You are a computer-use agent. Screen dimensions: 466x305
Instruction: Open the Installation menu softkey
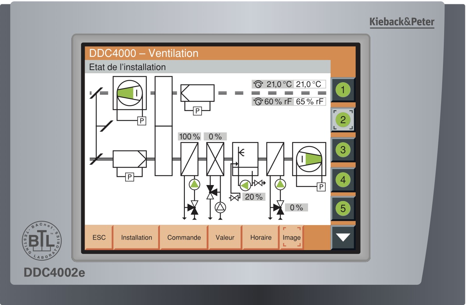click(136, 237)
